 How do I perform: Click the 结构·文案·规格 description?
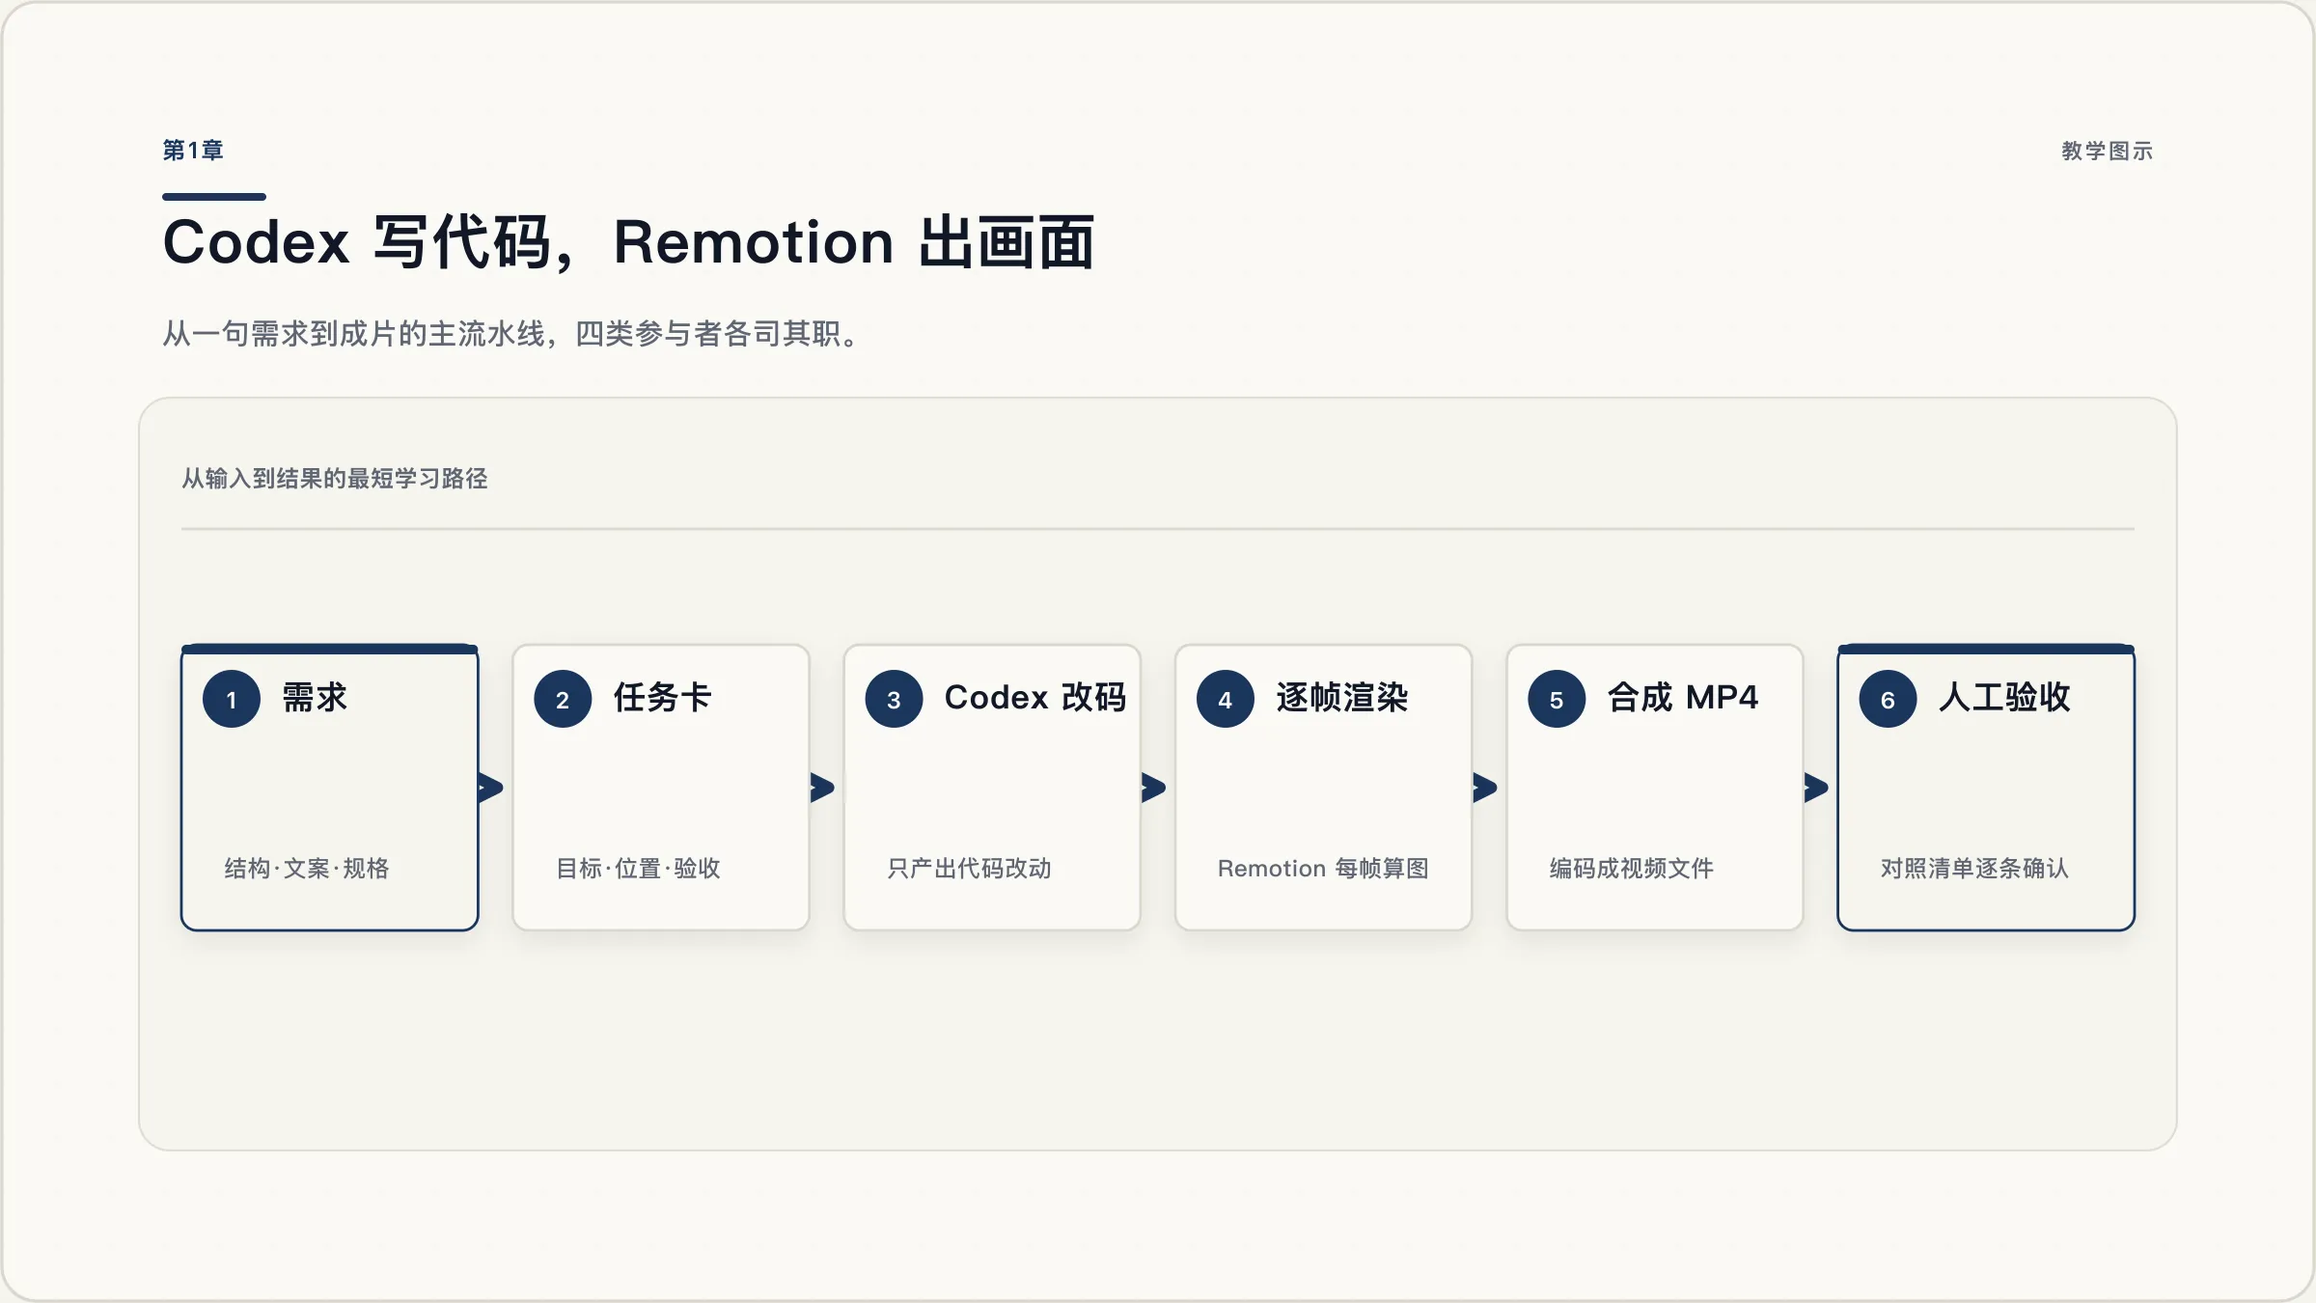307,869
